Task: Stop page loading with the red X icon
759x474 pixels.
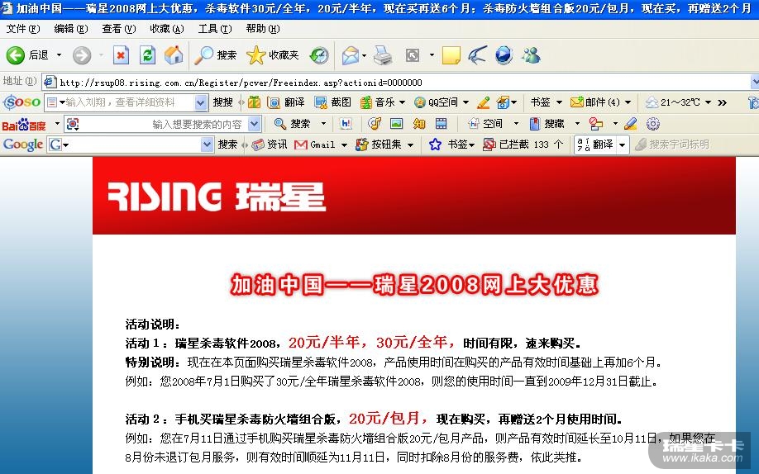Action: coord(121,55)
